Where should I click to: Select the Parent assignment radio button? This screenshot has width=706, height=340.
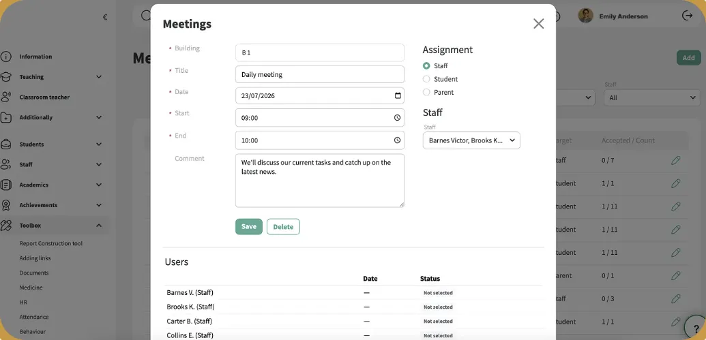(x=426, y=92)
